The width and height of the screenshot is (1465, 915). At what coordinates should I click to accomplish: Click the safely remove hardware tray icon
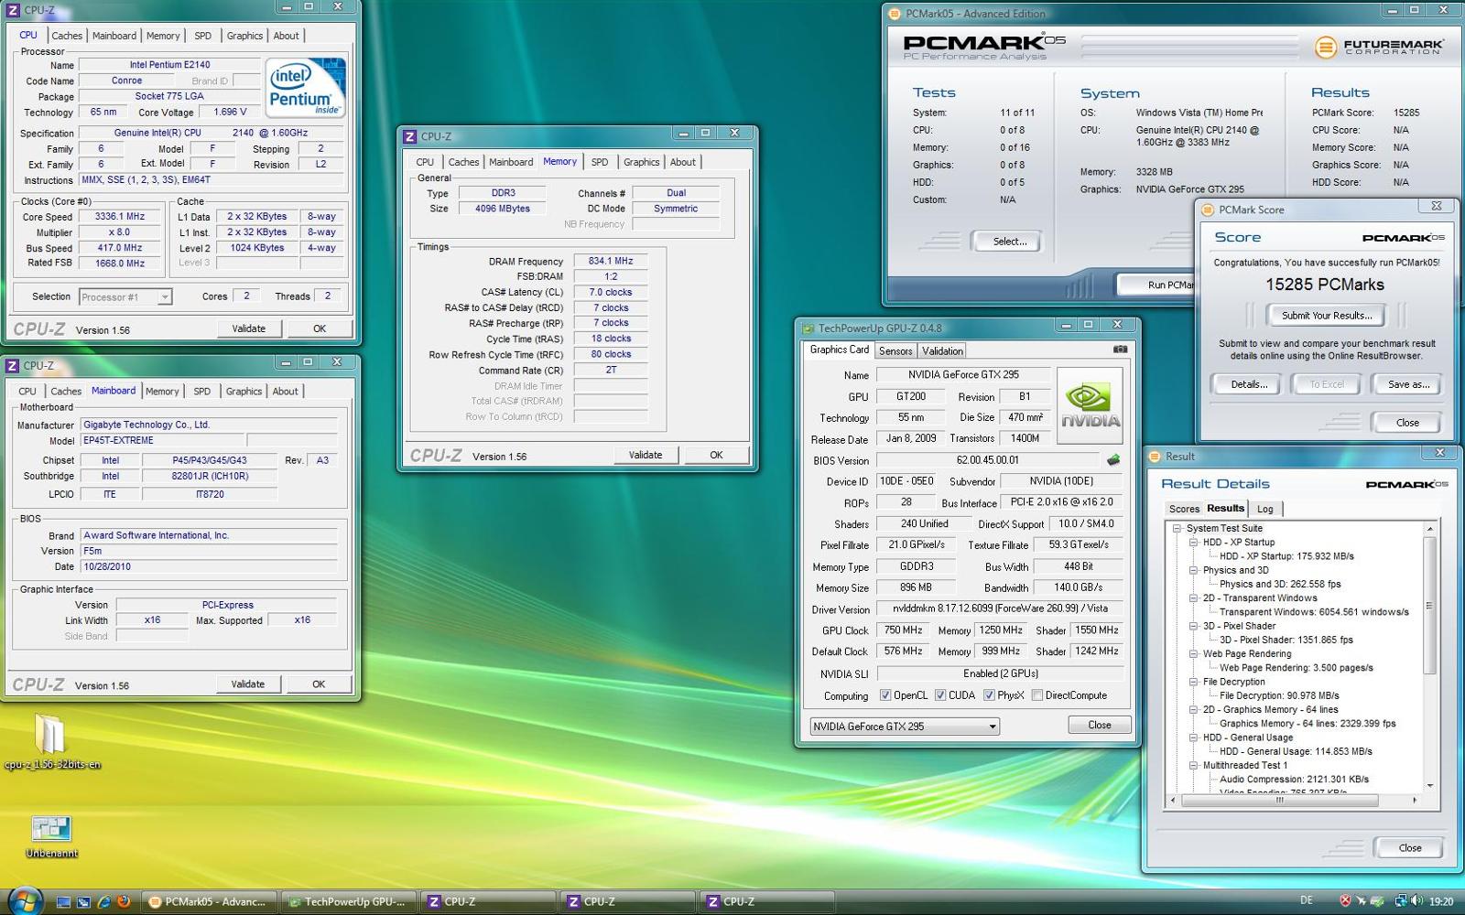(x=1376, y=901)
